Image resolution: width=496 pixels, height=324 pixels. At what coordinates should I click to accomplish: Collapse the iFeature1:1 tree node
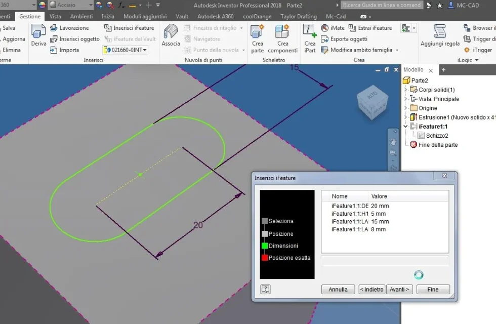pos(405,127)
